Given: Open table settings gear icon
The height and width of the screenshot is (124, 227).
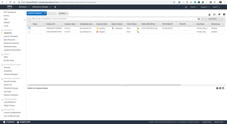Looking at the screenshot, I should point(219,14).
